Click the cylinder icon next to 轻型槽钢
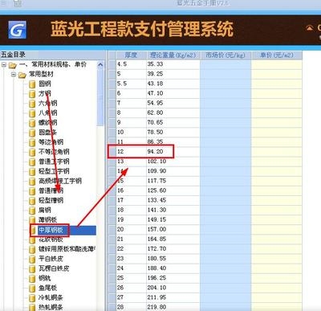This screenshot has height=311, width=321. [32, 201]
